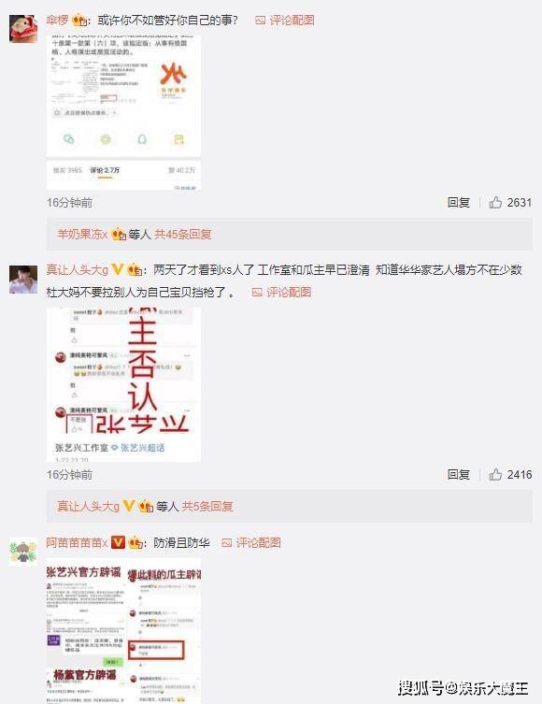Open 评论配图 link in second comment
The height and width of the screenshot is (704, 542).
(282, 293)
